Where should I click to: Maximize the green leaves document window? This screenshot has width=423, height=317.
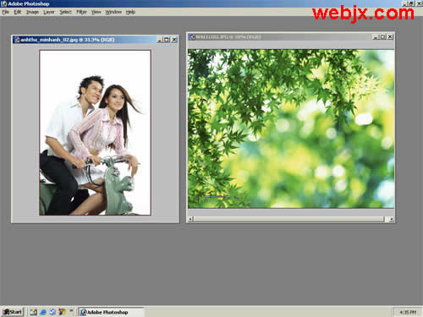point(382,37)
